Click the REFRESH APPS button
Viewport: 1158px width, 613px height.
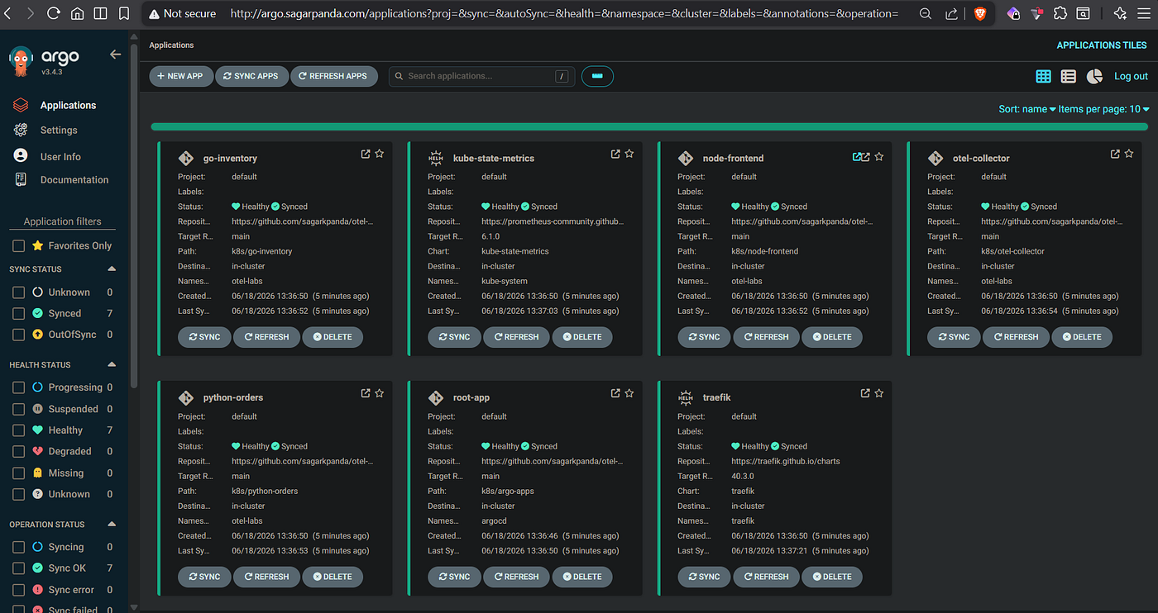pos(333,76)
